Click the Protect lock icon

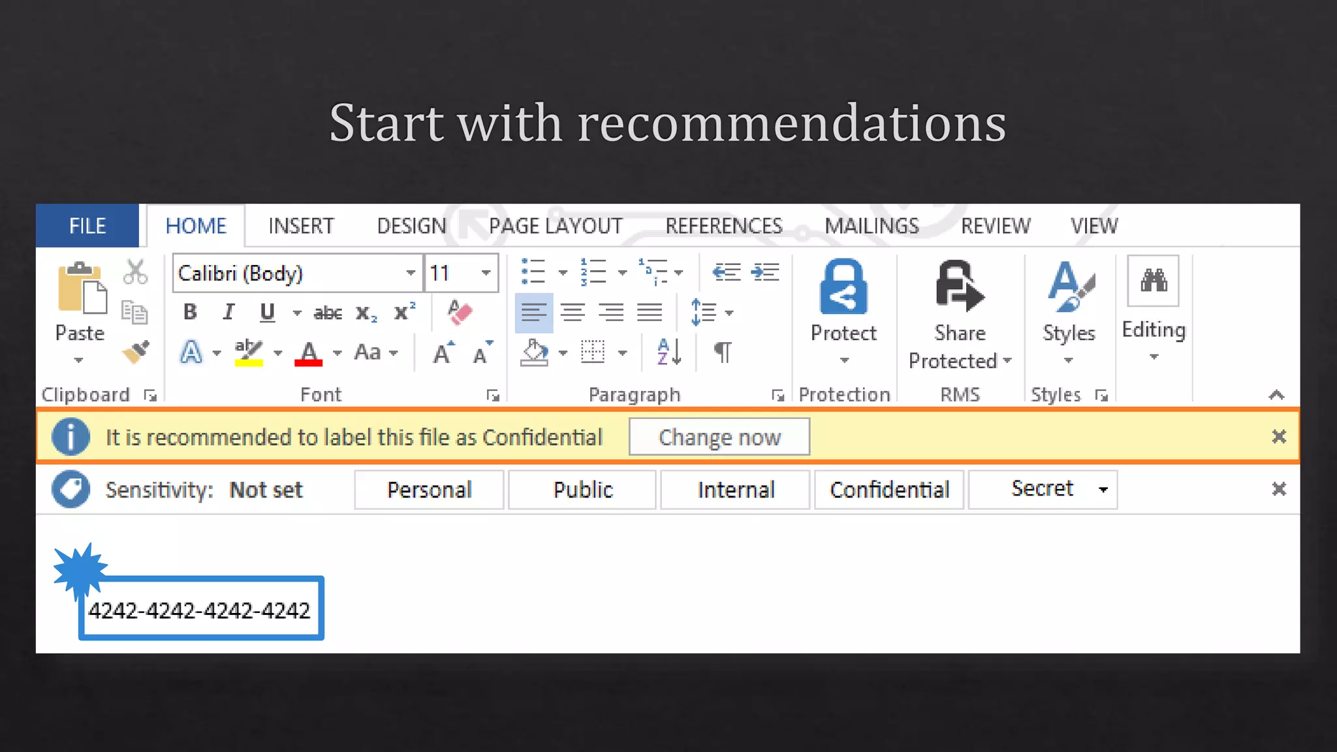843,288
